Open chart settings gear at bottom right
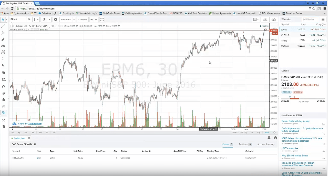Image resolution: width=328 pixels, height=176 pixels. (x=274, y=132)
